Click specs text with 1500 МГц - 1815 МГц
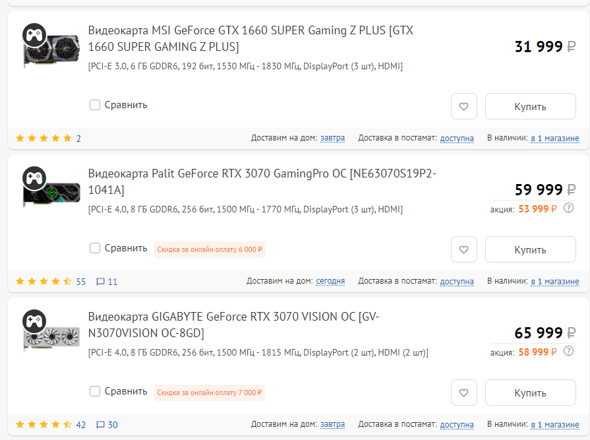This screenshot has height=440, width=590. pyautogui.click(x=258, y=353)
